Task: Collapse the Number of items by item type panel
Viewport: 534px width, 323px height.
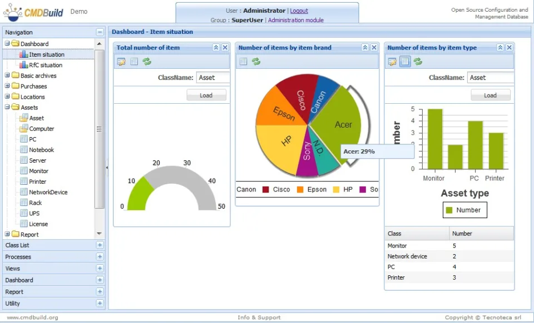Action: click(x=500, y=48)
